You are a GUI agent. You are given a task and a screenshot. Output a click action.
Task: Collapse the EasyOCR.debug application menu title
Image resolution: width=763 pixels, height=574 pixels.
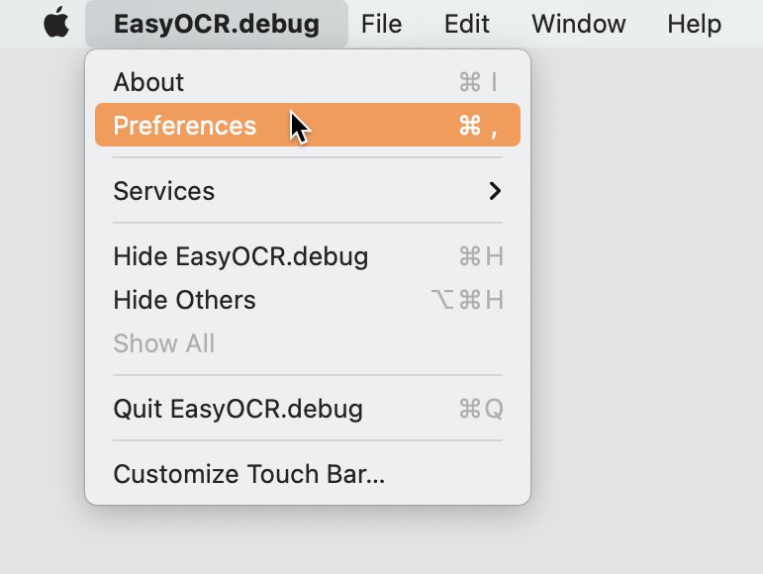[x=217, y=24]
